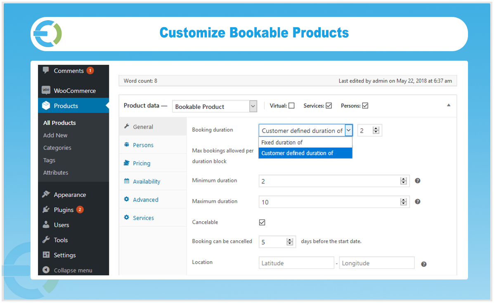The width and height of the screenshot is (494, 303).
Task: Click the Latitude input field
Action: pos(296,263)
